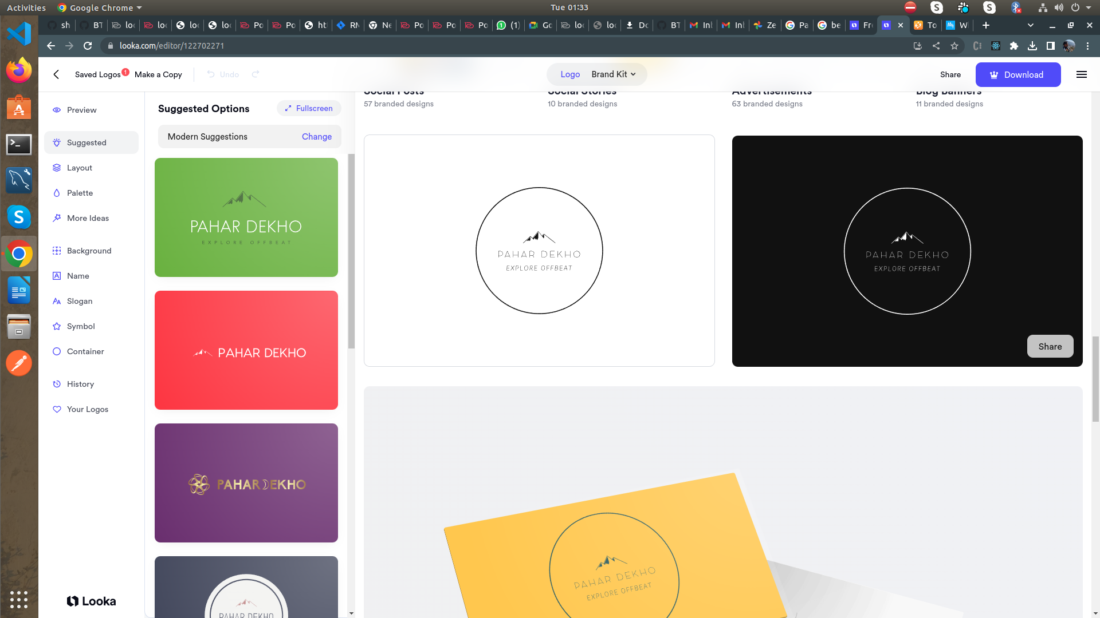Click the Redo arrow icon
This screenshot has height=618, width=1100.
256,74
